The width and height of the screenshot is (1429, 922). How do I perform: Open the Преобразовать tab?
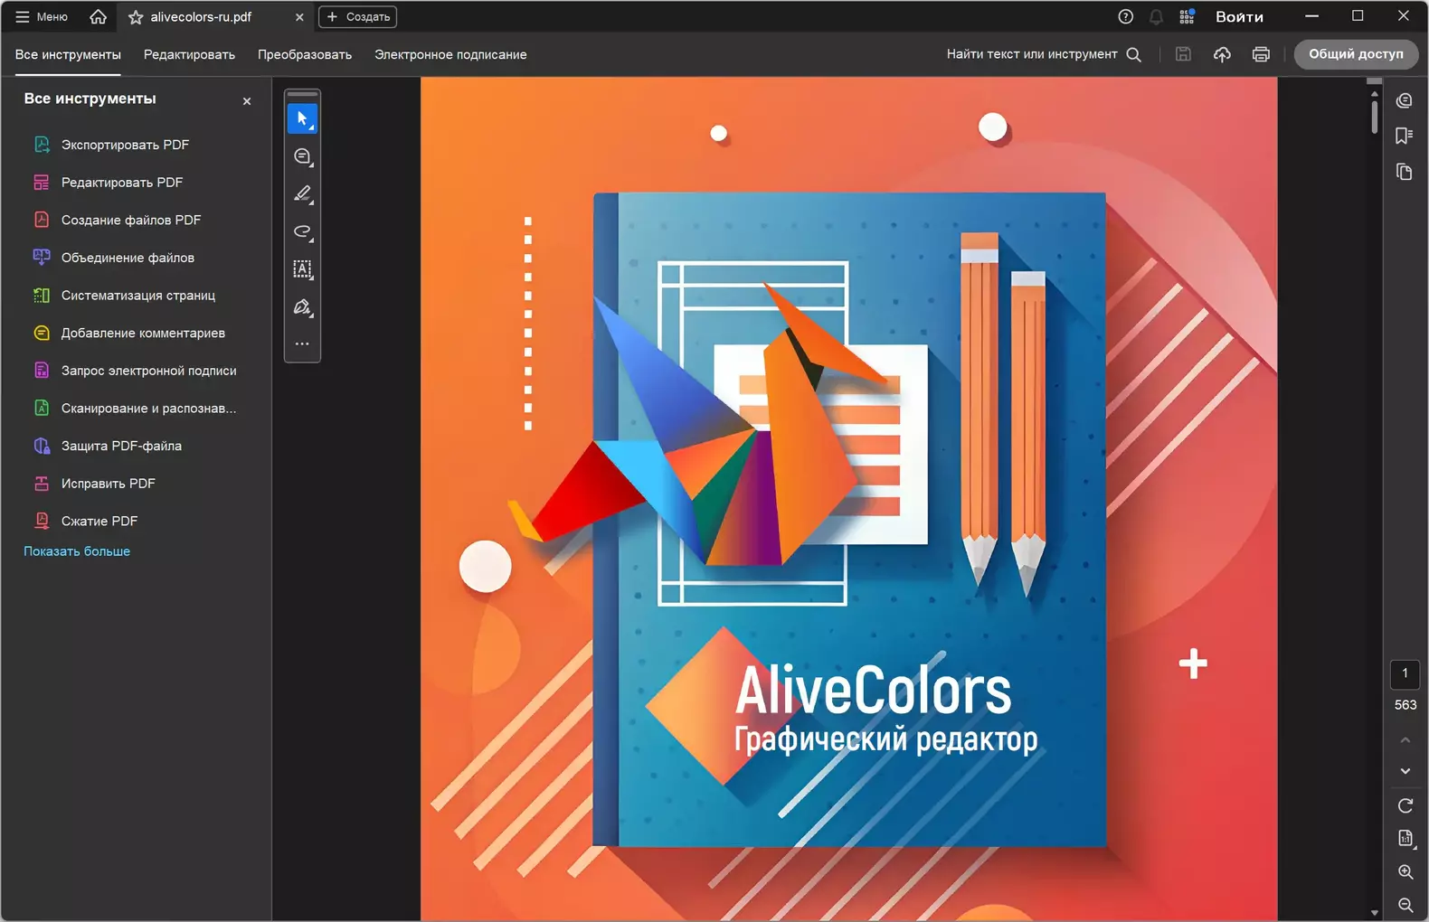pyautogui.click(x=305, y=54)
